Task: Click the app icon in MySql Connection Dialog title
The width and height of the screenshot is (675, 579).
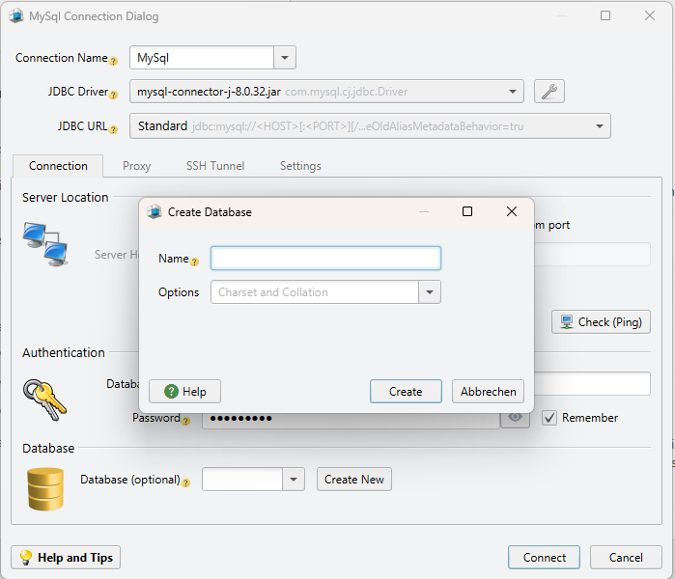Action: 16,15
